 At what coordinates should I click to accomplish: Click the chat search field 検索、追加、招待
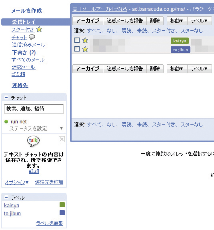point(34,109)
